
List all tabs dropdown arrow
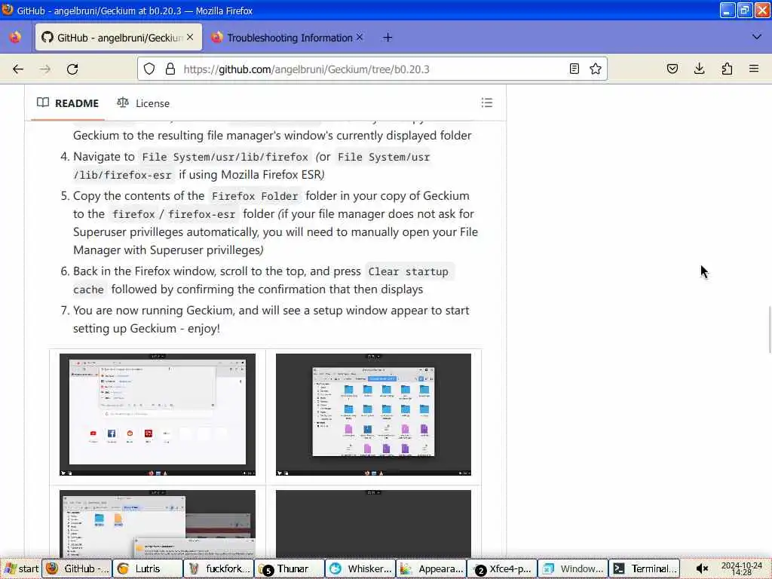pyautogui.click(x=757, y=37)
